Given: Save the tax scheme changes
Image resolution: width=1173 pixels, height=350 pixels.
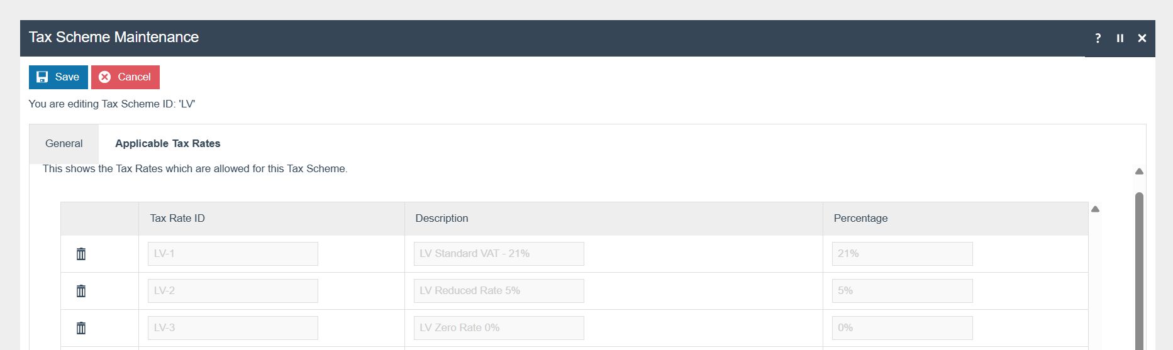Looking at the screenshot, I should (58, 77).
